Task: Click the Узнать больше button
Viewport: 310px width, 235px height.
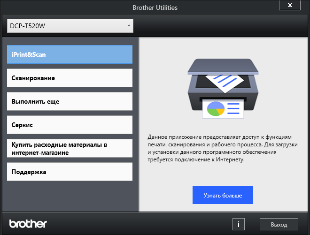Action: click(223, 195)
